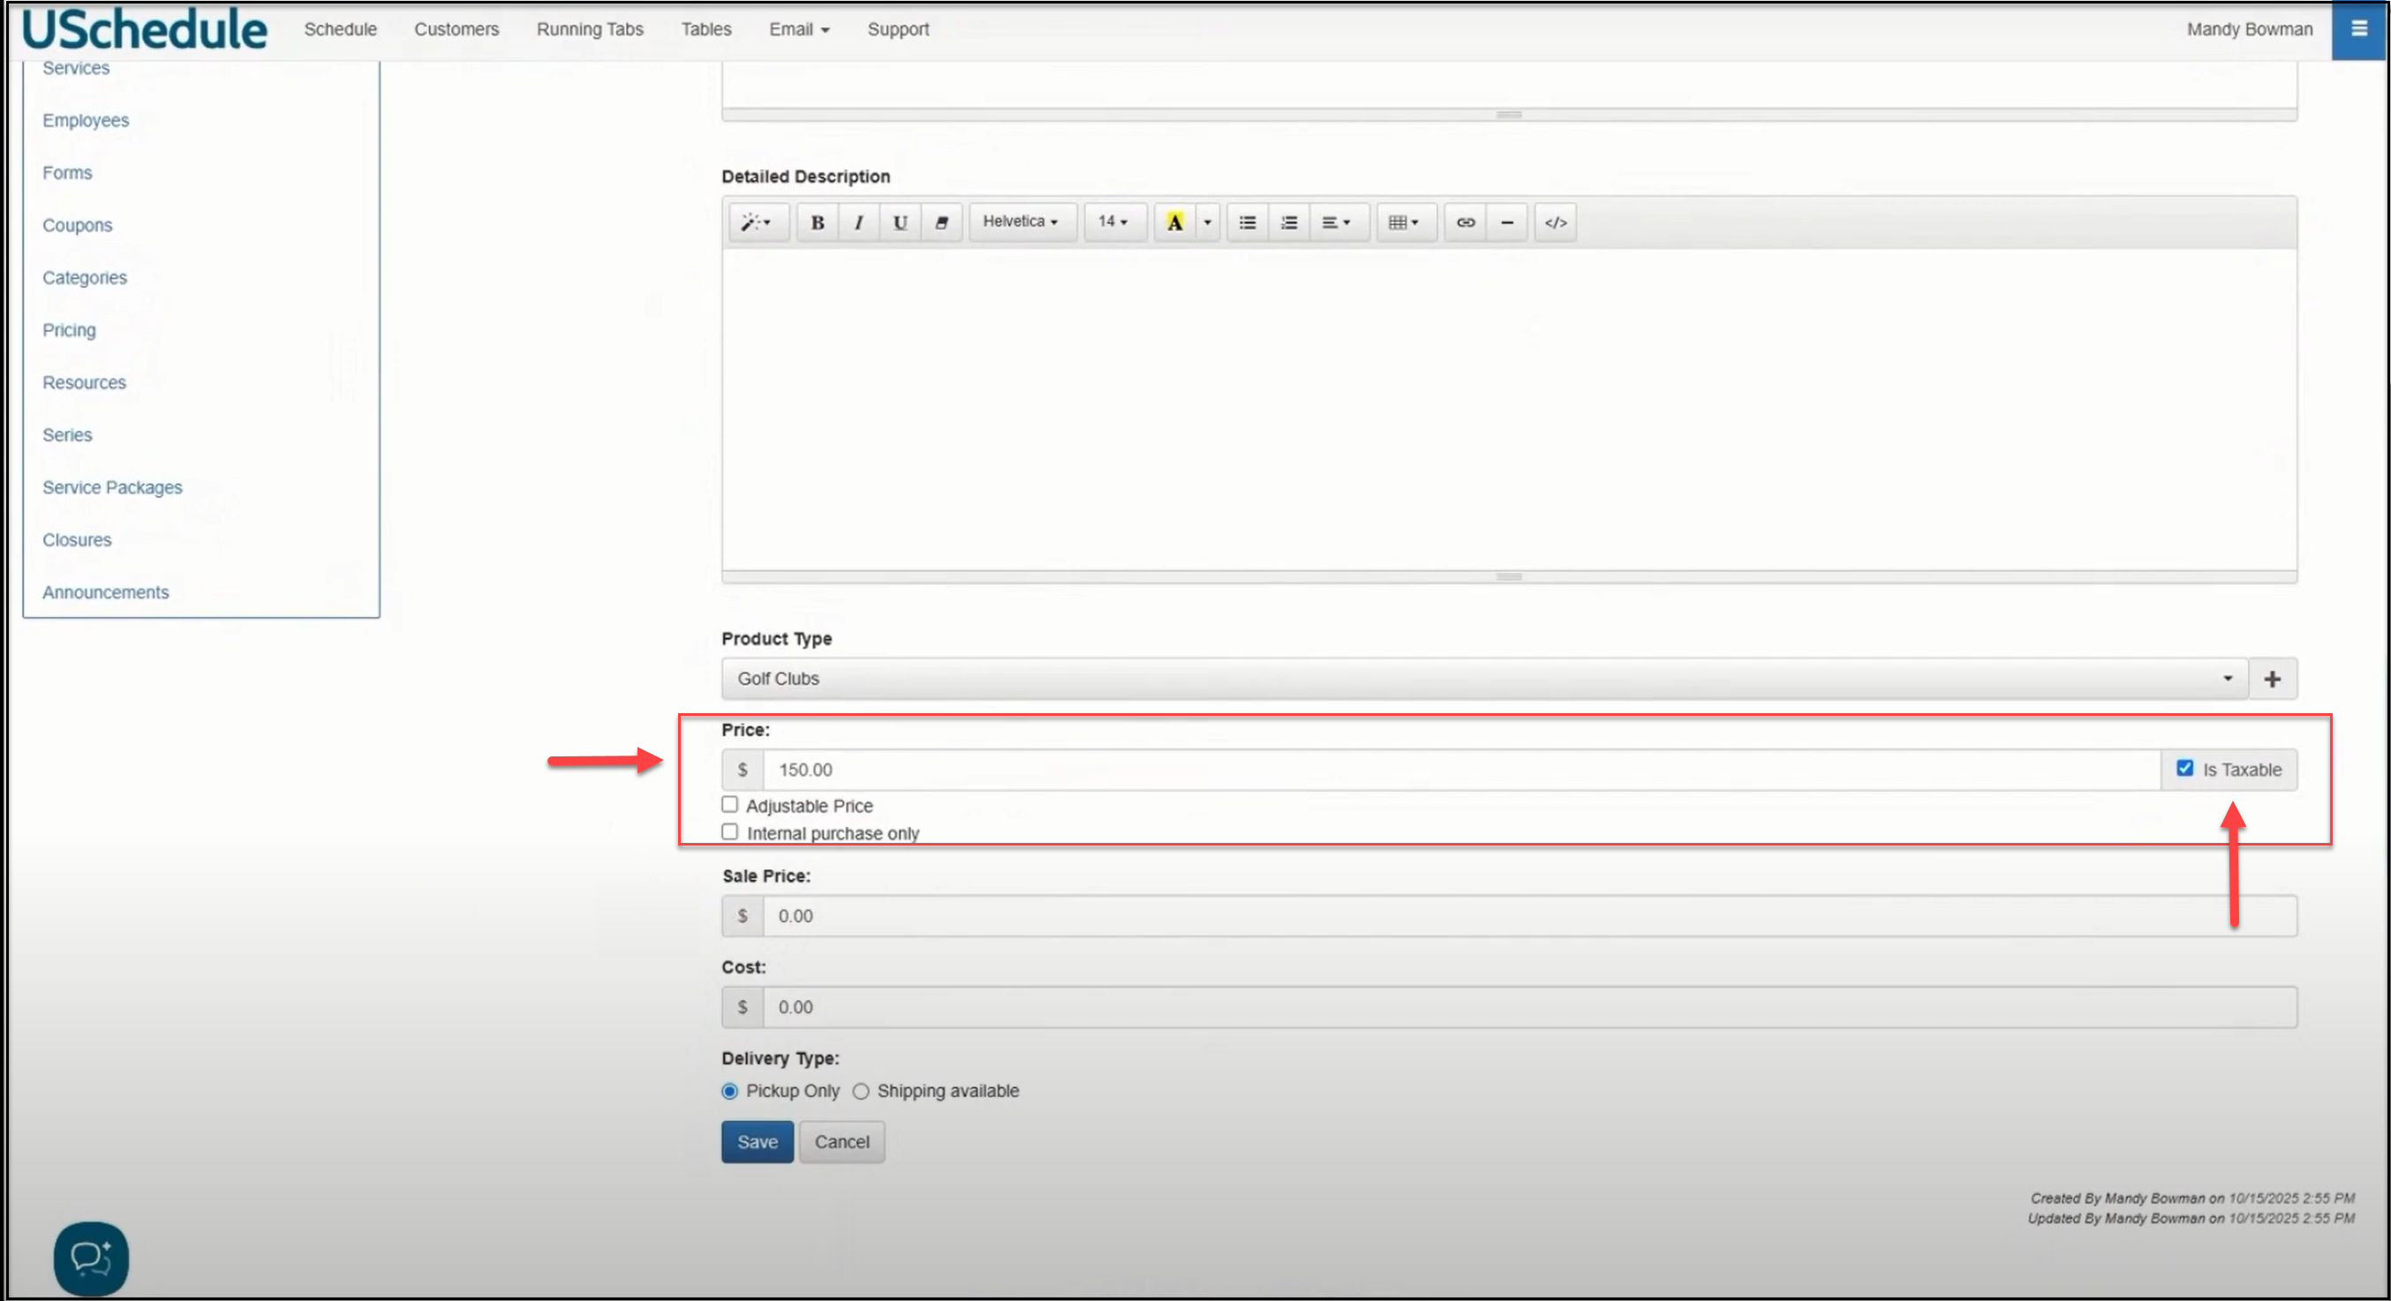2391x1301 pixels.
Task: Click the yellow text highlight color button
Action: click(1174, 222)
